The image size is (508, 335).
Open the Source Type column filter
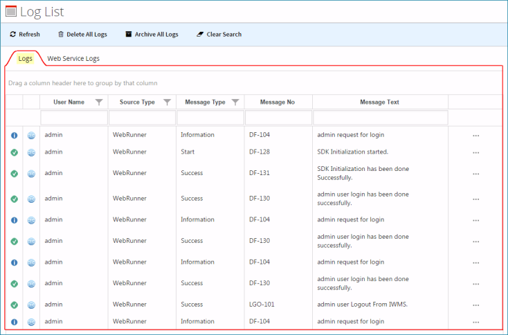pyautogui.click(x=167, y=102)
